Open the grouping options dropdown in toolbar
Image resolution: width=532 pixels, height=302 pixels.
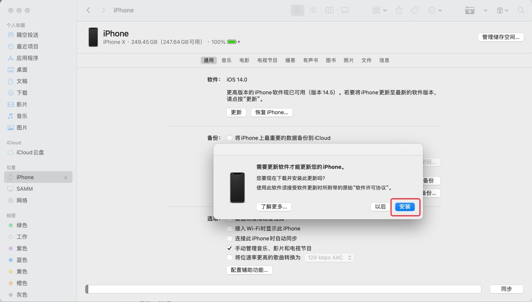point(380,10)
